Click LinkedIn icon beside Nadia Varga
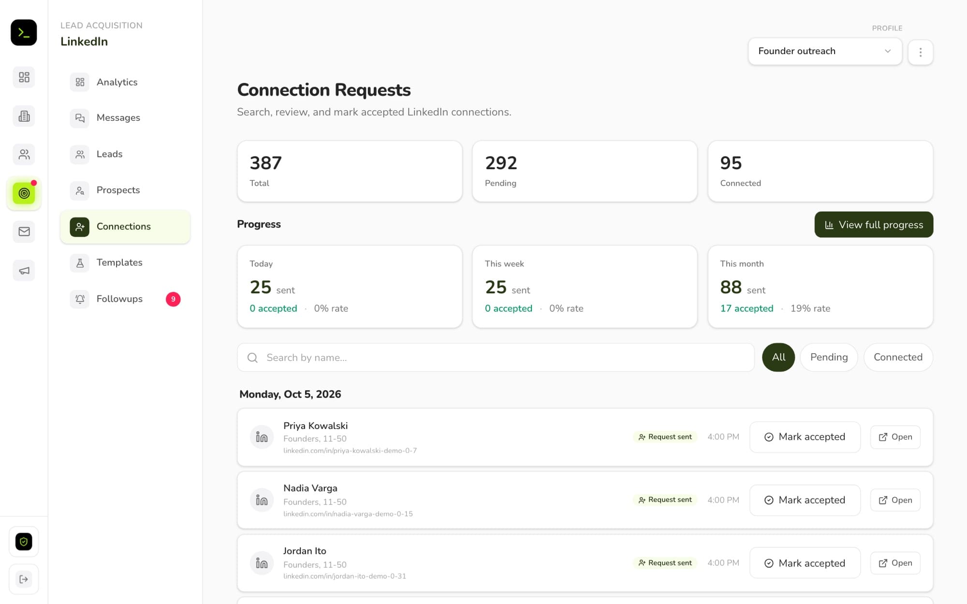967x604 pixels. (x=262, y=500)
